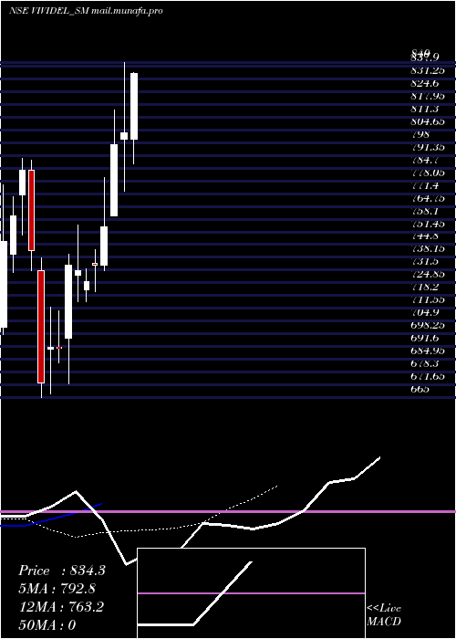Click the 691.6 axis value
Screen dimensions: 456x639
pyautogui.click(x=425, y=338)
